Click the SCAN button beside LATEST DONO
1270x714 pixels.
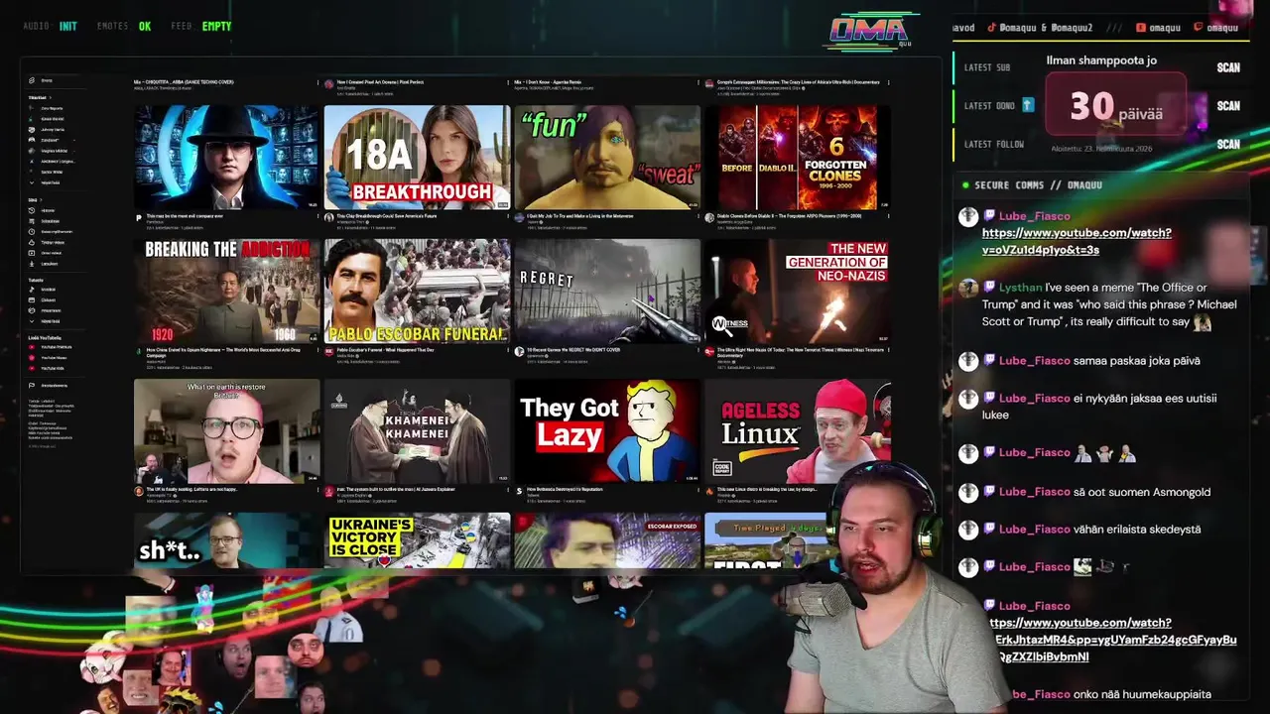tap(1228, 105)
